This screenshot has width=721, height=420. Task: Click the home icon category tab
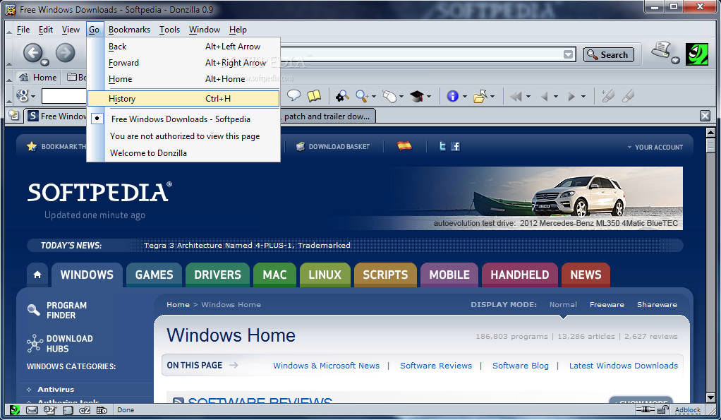pyautogui.click(x=37, y=275)
